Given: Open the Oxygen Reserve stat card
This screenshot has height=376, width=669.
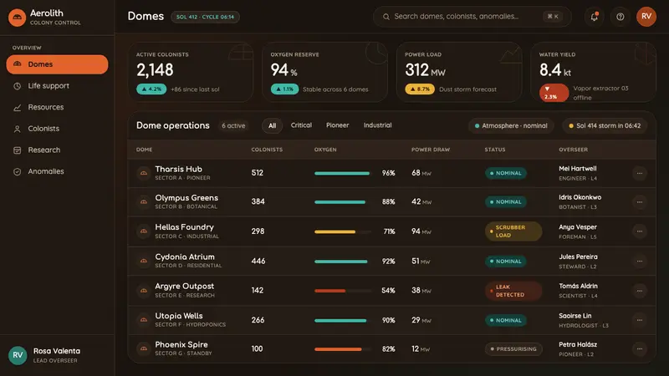Looking at the screenshot, I should (324, 72).
